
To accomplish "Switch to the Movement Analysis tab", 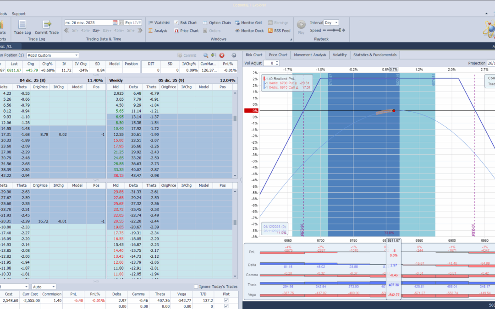I will click(310, 55).
